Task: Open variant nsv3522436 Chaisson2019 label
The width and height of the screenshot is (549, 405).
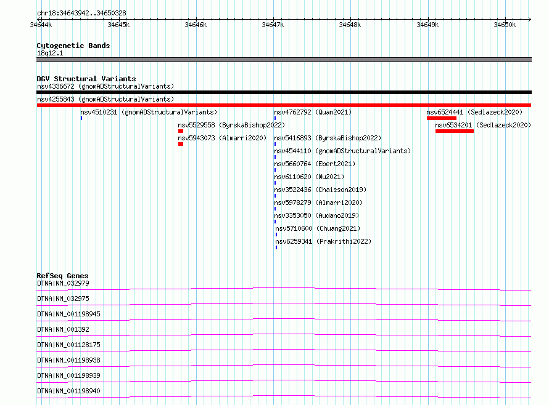Action: [x=320, y=190]
